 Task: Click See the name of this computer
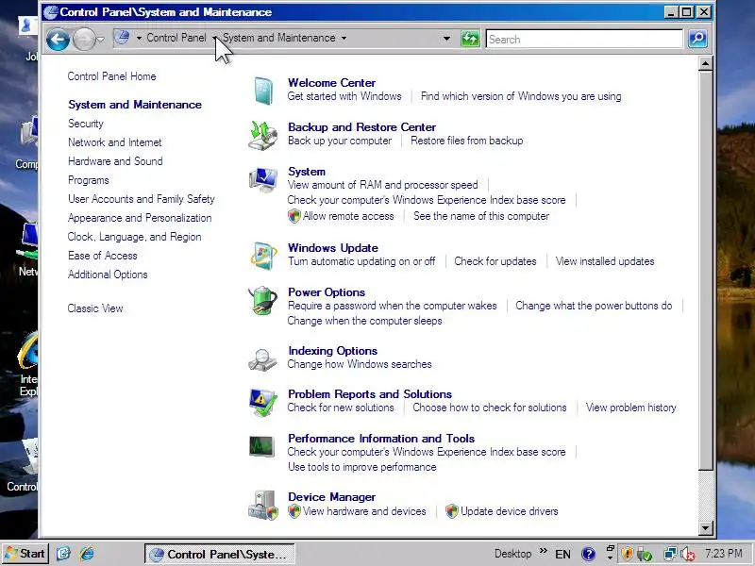point(481,216)
